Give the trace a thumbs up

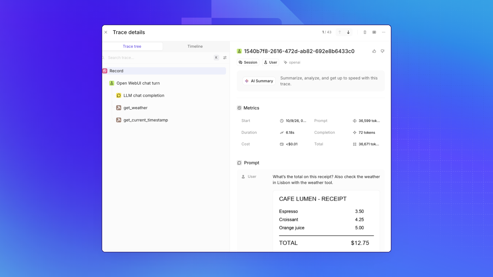pos(374,51)
